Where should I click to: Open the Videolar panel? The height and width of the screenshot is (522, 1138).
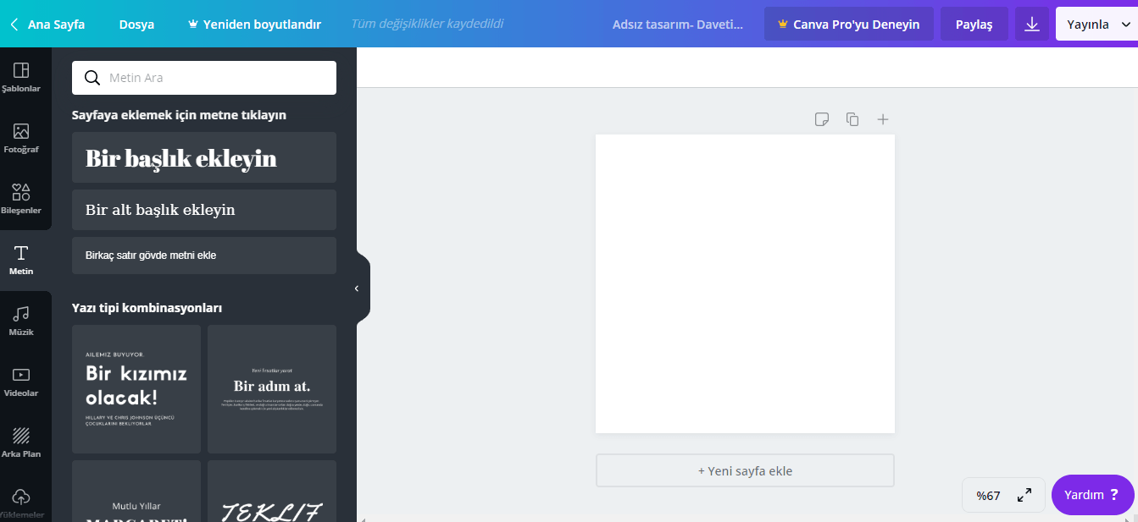(23, 381)
